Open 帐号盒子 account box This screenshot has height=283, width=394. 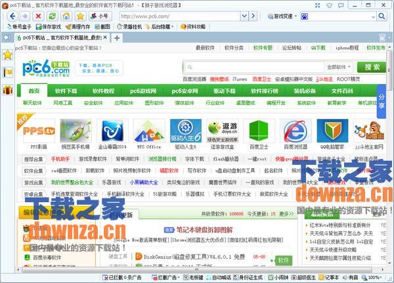[x=19, y=27]
